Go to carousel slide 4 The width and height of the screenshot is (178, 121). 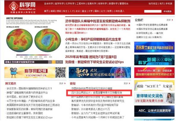click(x=61, y=62)
